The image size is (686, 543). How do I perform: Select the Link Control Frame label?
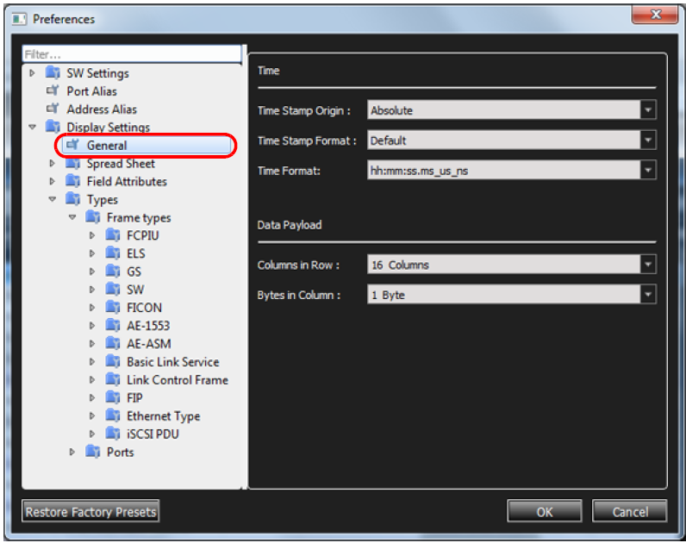click(178, 380)
